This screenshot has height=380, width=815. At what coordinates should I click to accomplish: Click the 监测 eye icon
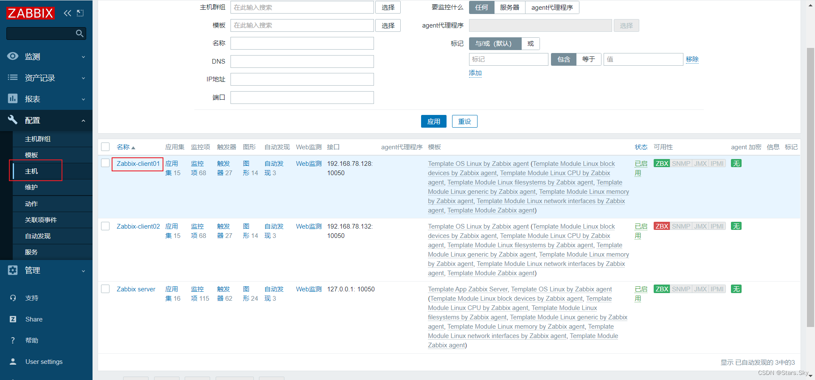(13, 56)
